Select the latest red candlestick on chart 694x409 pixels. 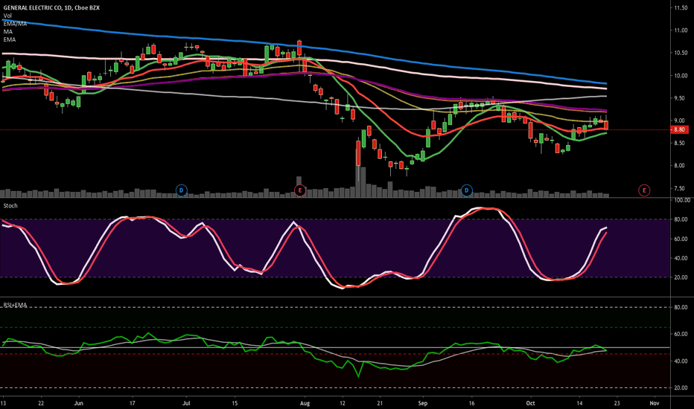(606, 125)
